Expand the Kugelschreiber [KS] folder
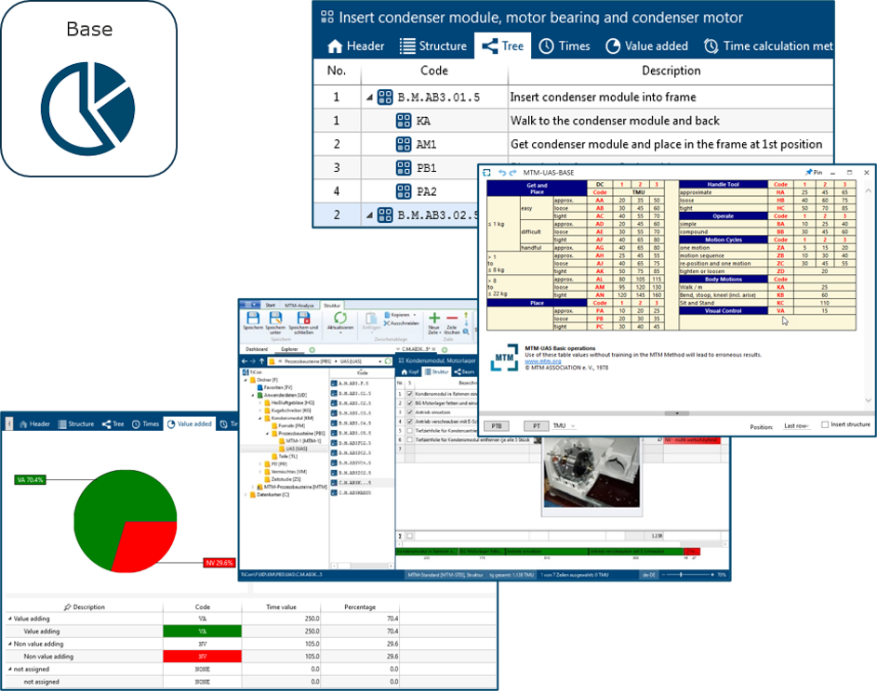This screenshot has width=877, height=691. click(x=260, y=410)
